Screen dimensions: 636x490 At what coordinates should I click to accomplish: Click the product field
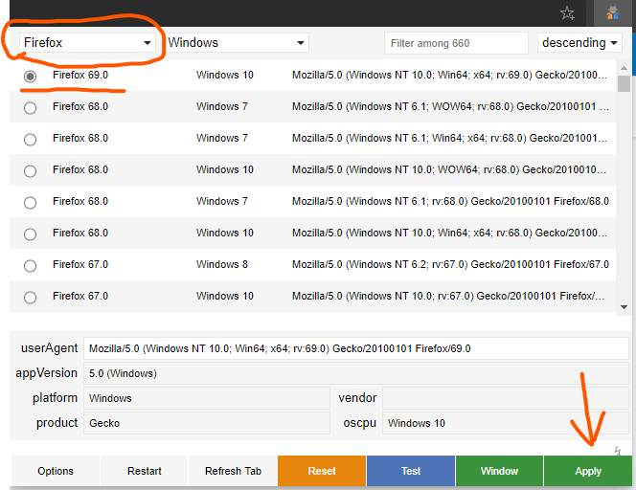pos(207,423)
